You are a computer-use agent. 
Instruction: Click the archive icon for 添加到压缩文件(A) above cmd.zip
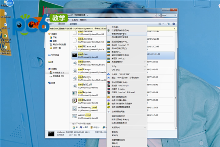(109, 42)
